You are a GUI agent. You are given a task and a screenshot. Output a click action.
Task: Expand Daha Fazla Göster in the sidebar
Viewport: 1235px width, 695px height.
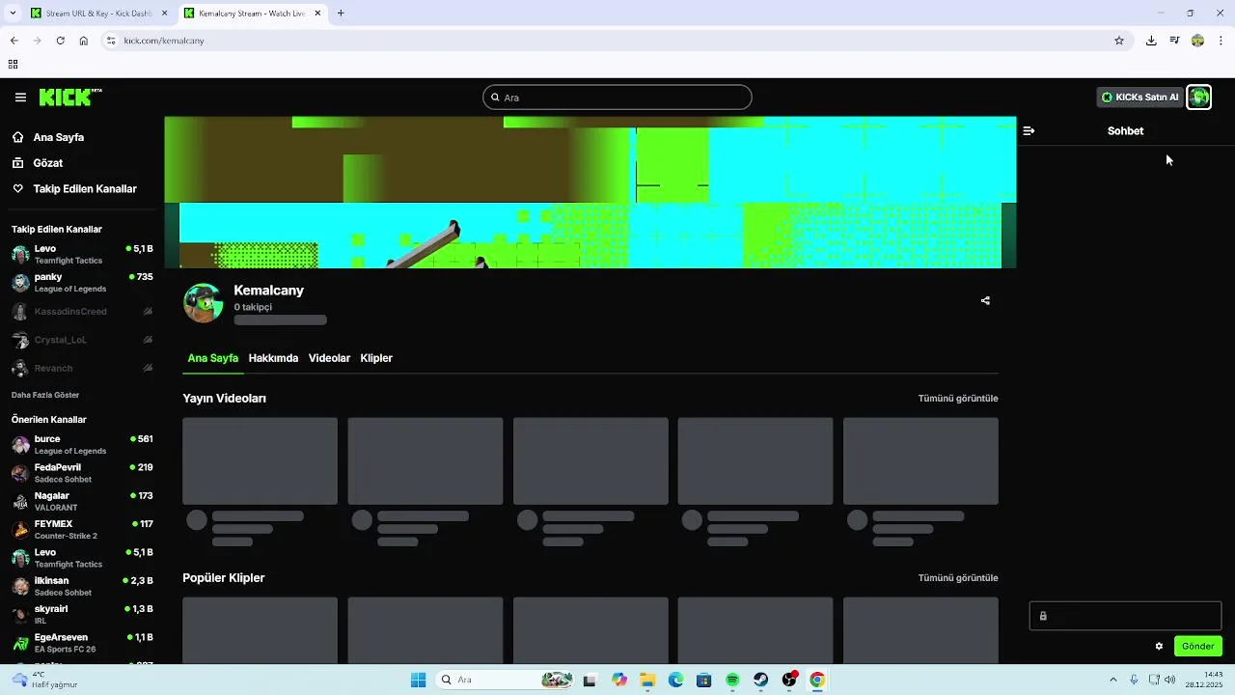[x=45, y=395]
